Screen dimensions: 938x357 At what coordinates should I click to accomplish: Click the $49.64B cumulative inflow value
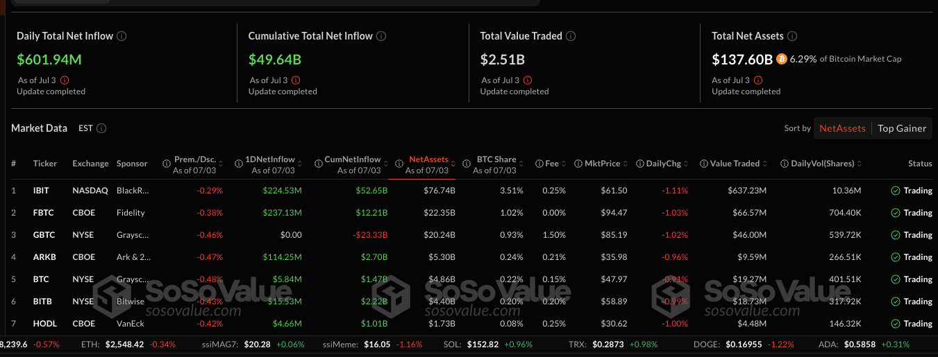[275, 60]
